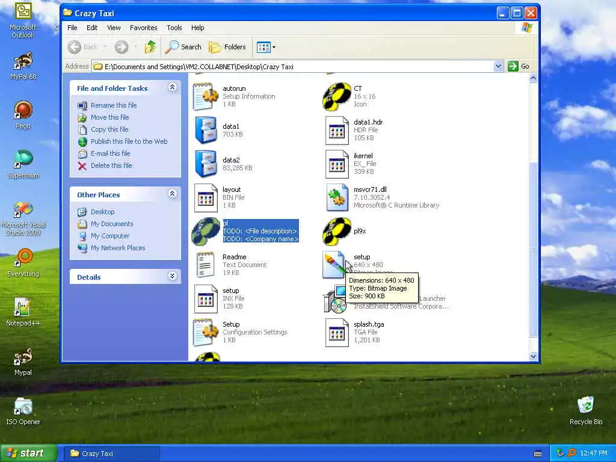Select the layout BIN file icon
This screenshot has width=616, height=462.
[x=206, y=198]
